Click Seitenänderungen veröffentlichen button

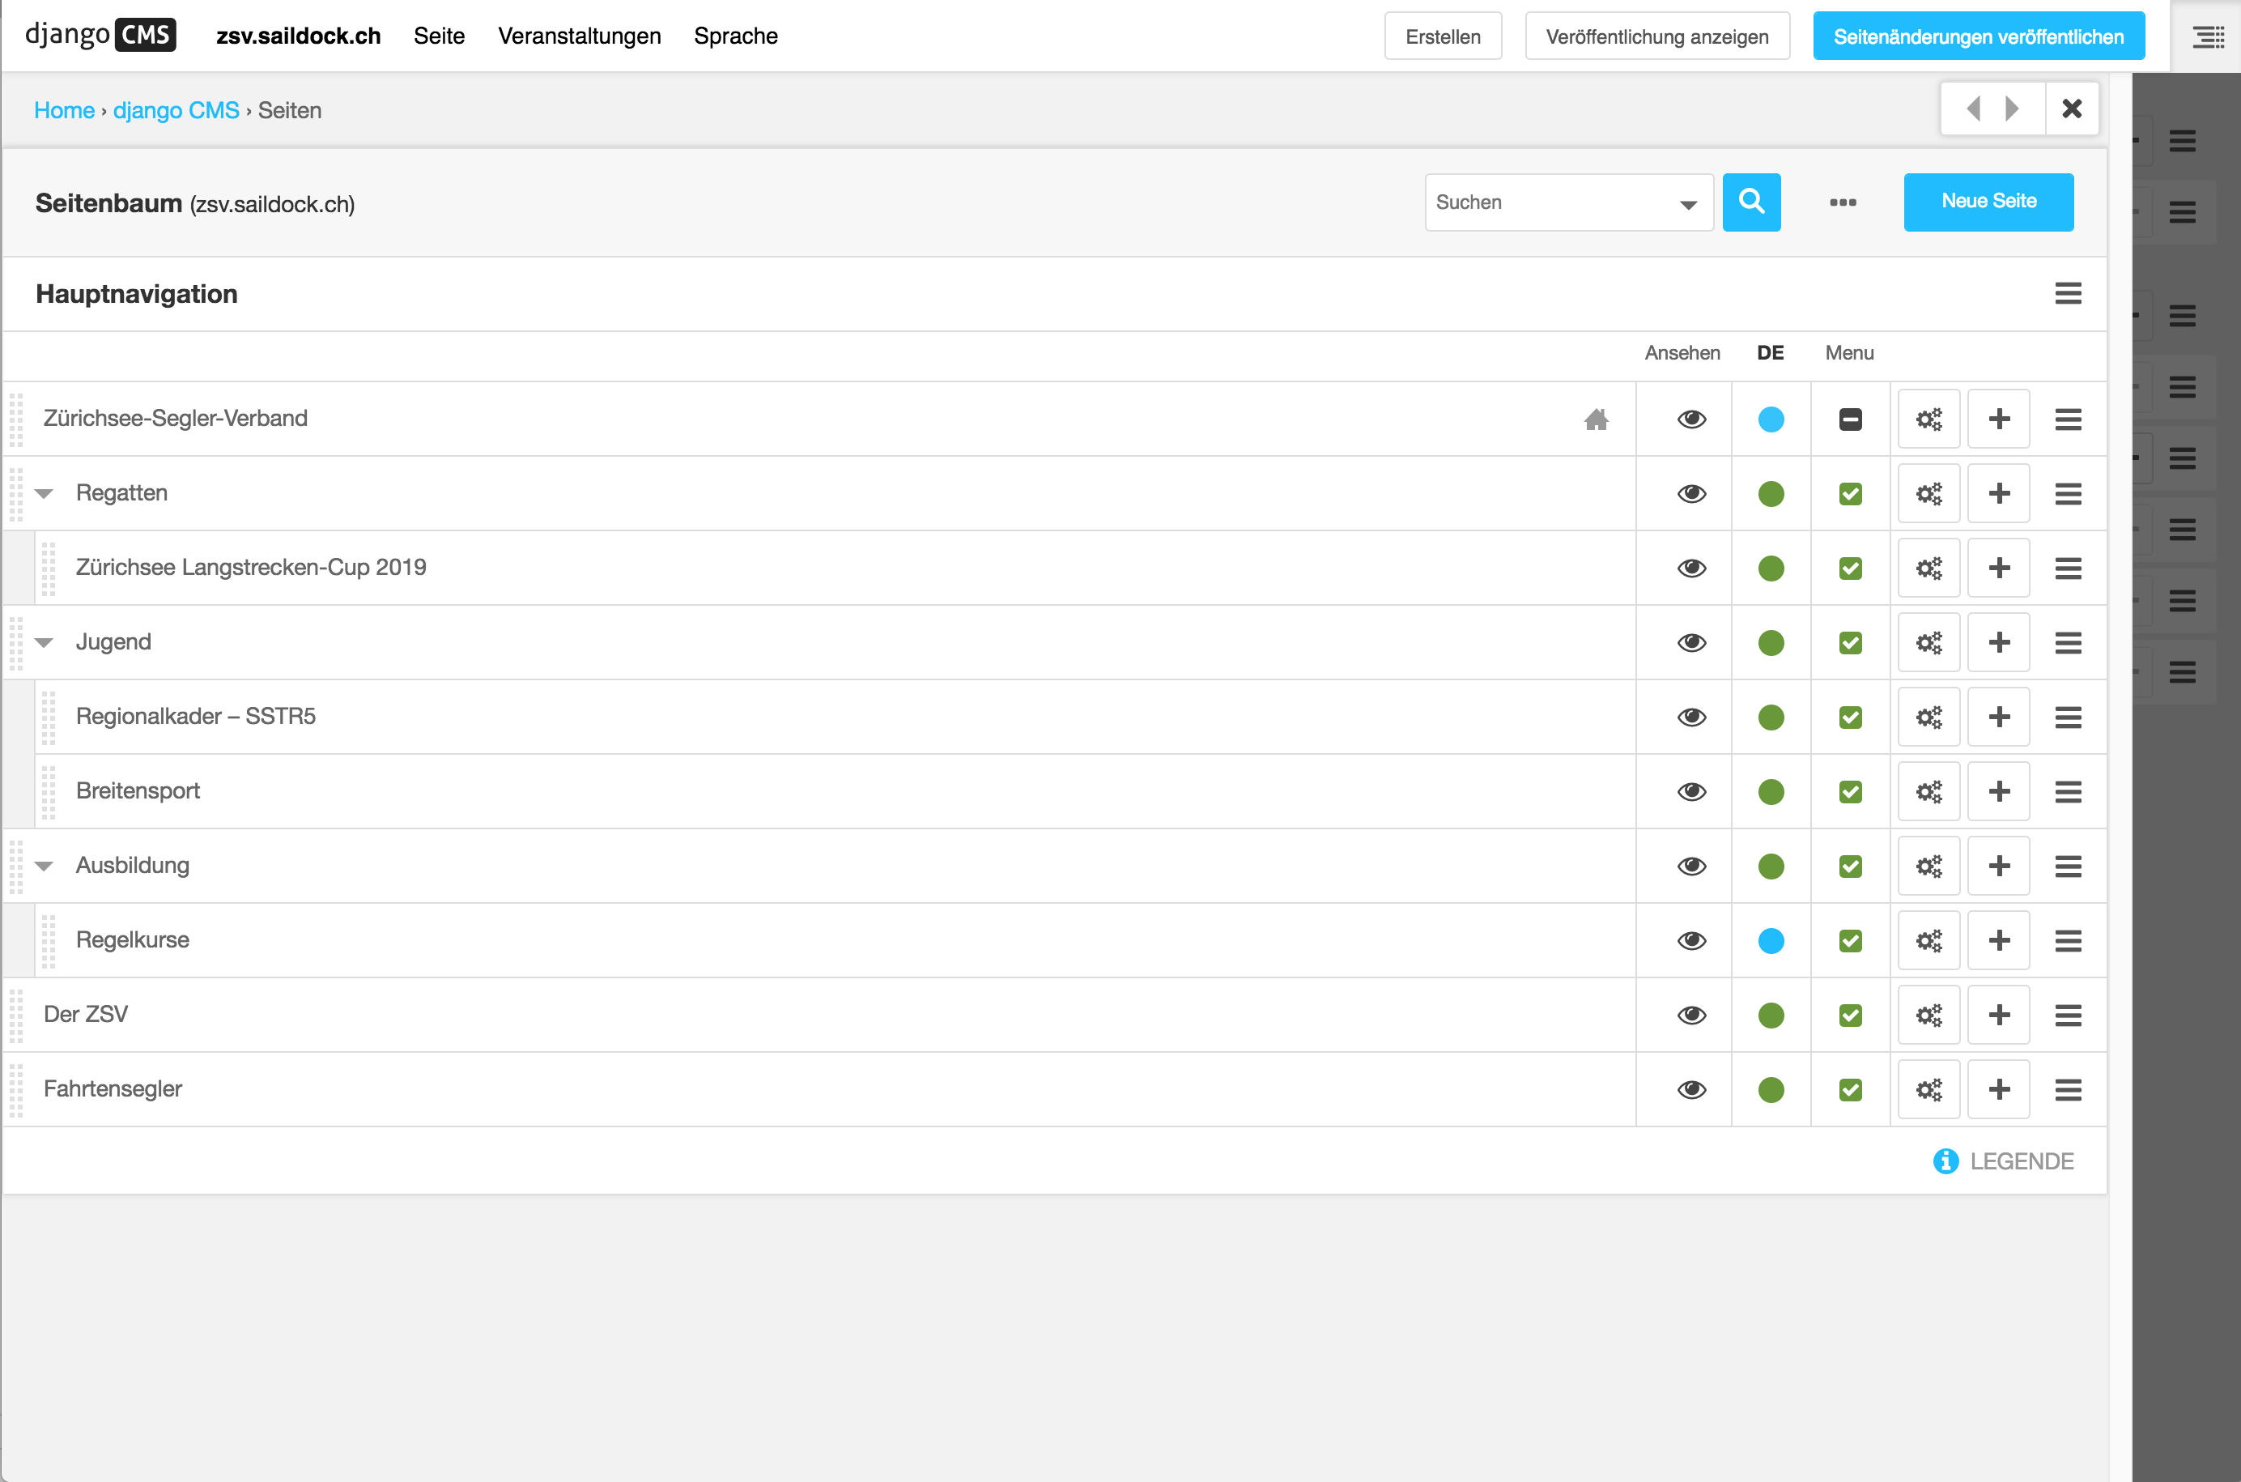pos(1979,36)
